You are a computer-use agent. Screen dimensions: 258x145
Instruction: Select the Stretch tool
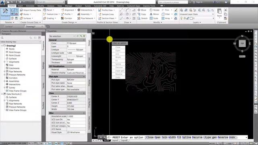[142, 19]
